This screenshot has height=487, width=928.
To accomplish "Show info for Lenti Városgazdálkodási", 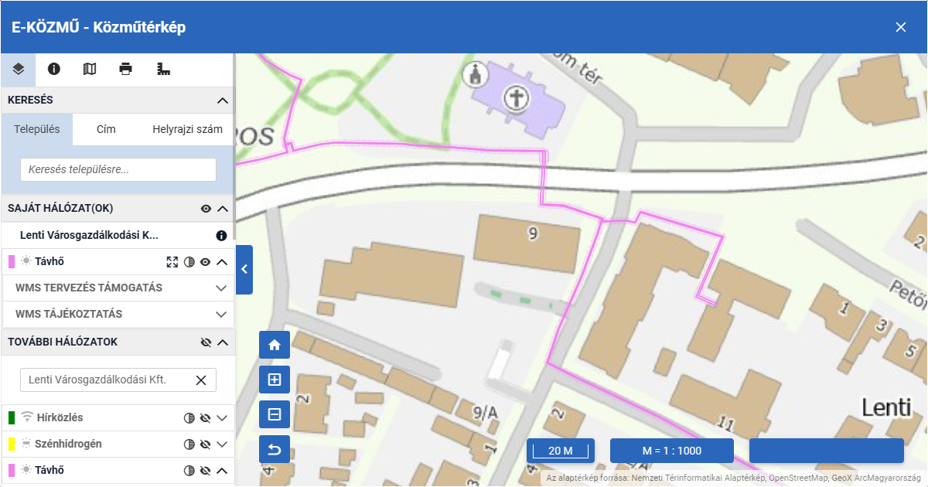I will pyautogui.click(x=221, y=235).
